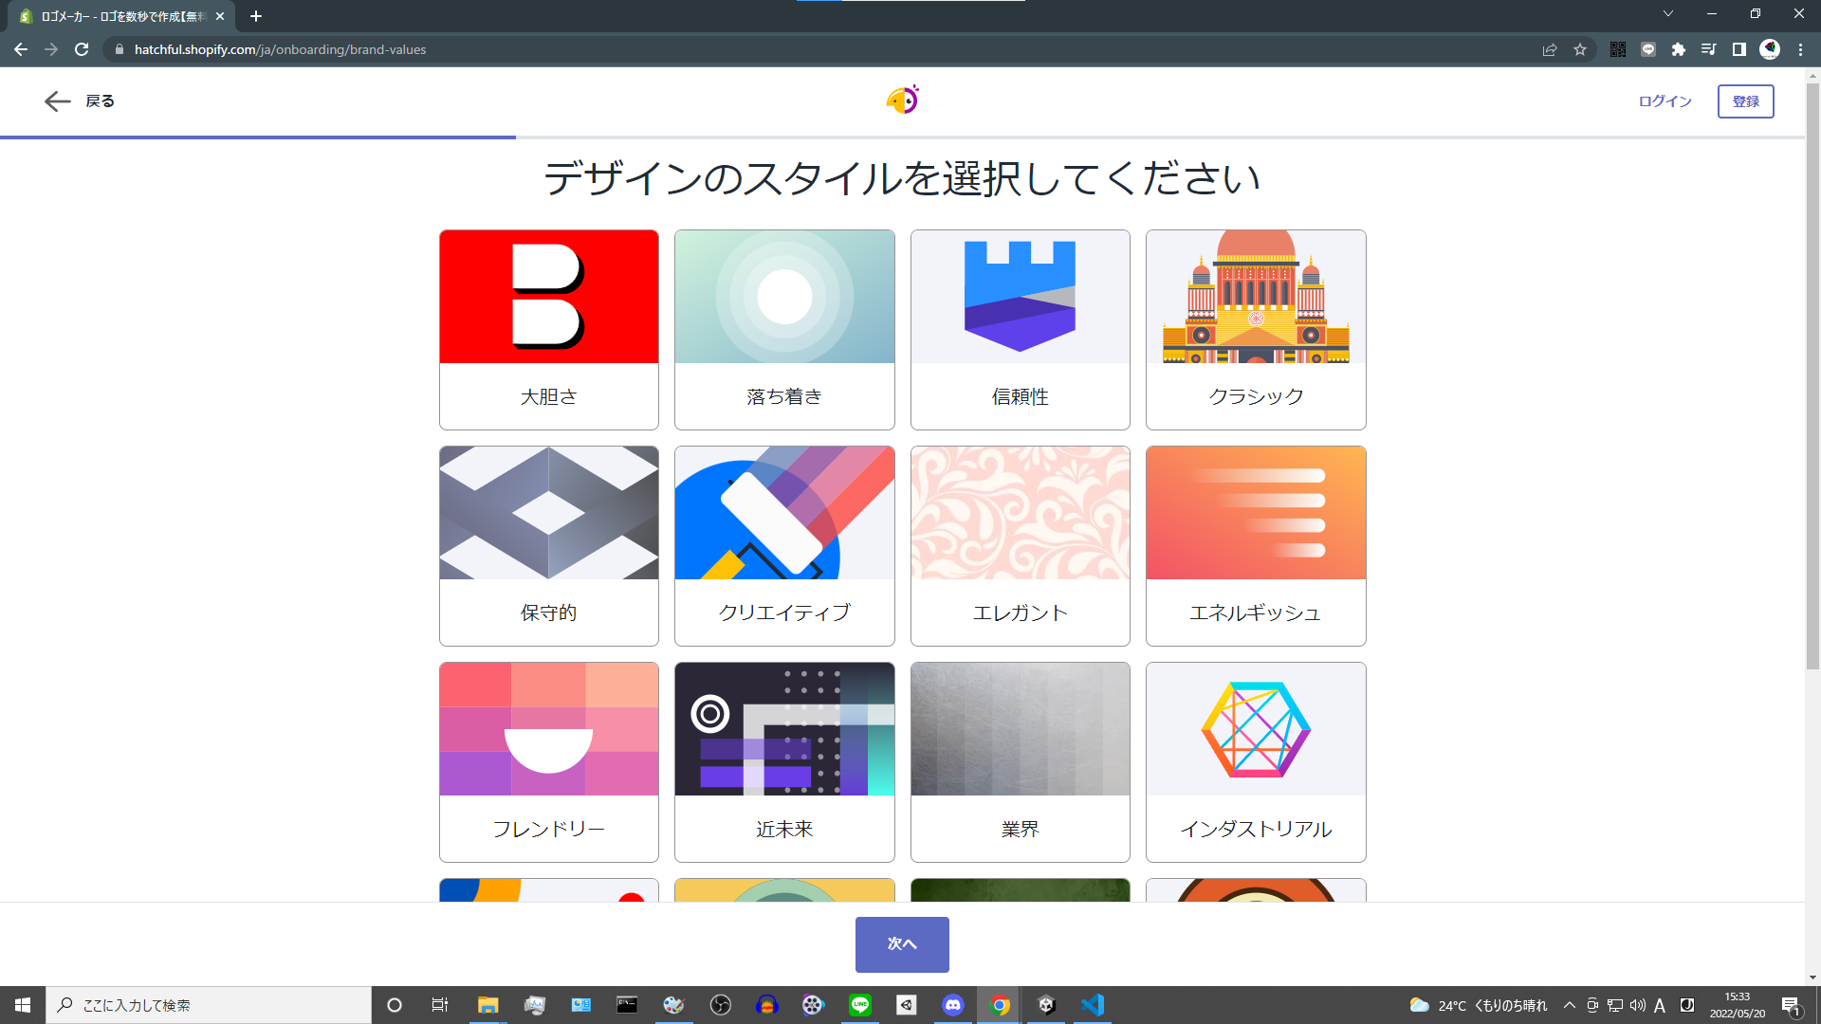Open the LINE app in taskbar
The image size is (1821, 1024).
click(860, 1005)
